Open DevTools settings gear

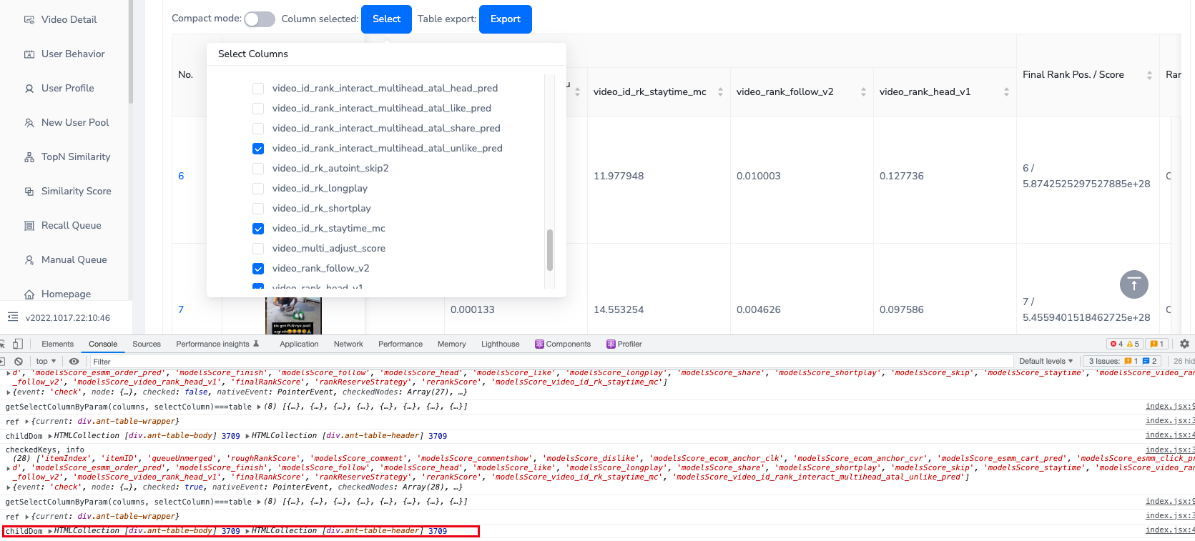click(1184, 344)
